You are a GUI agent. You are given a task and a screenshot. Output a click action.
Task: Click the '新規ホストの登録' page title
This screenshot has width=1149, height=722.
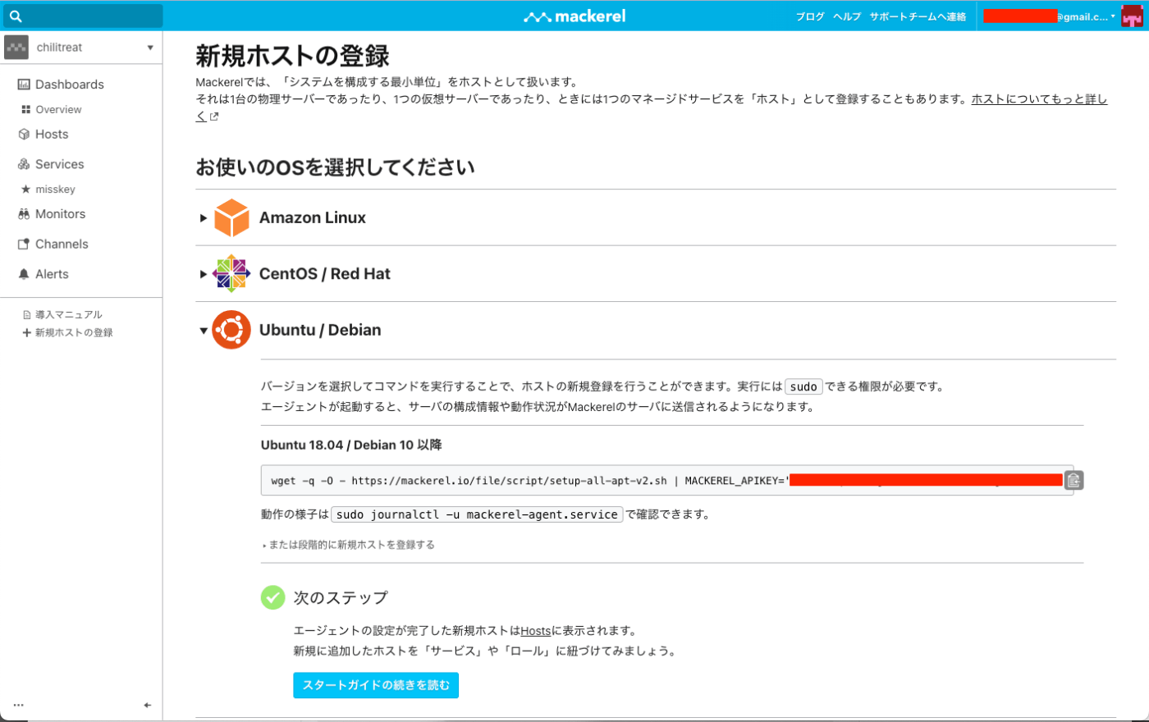click(x=292, y=56)
